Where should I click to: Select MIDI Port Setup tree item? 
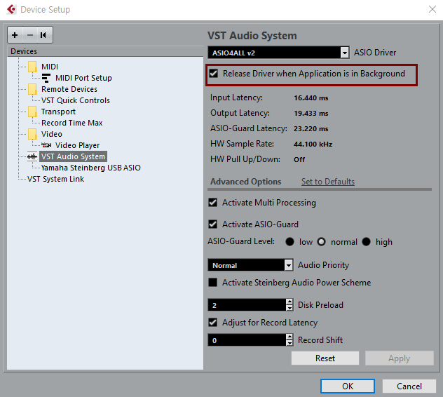pyautogui.click(x=83, y=78)
